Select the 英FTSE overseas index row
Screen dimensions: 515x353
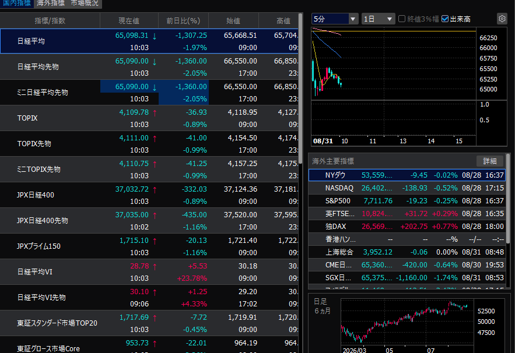tap(407, 213)
